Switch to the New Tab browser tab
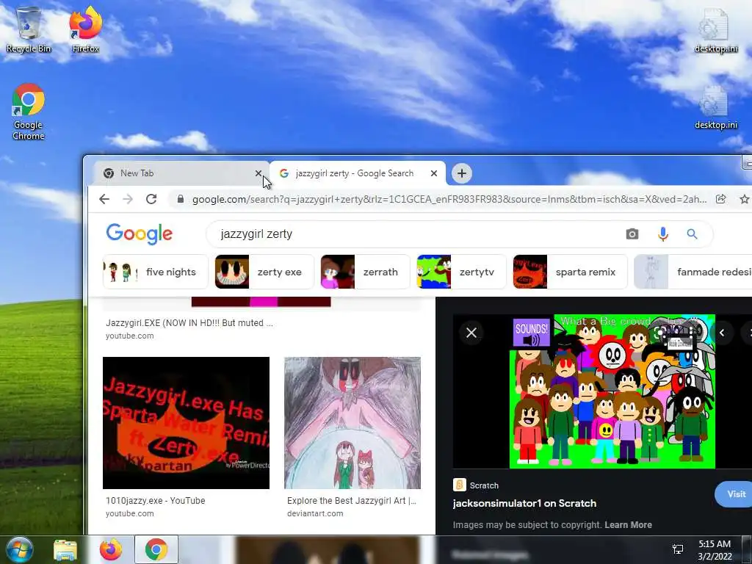The image size is (752, 564). (x=178, y=173)
